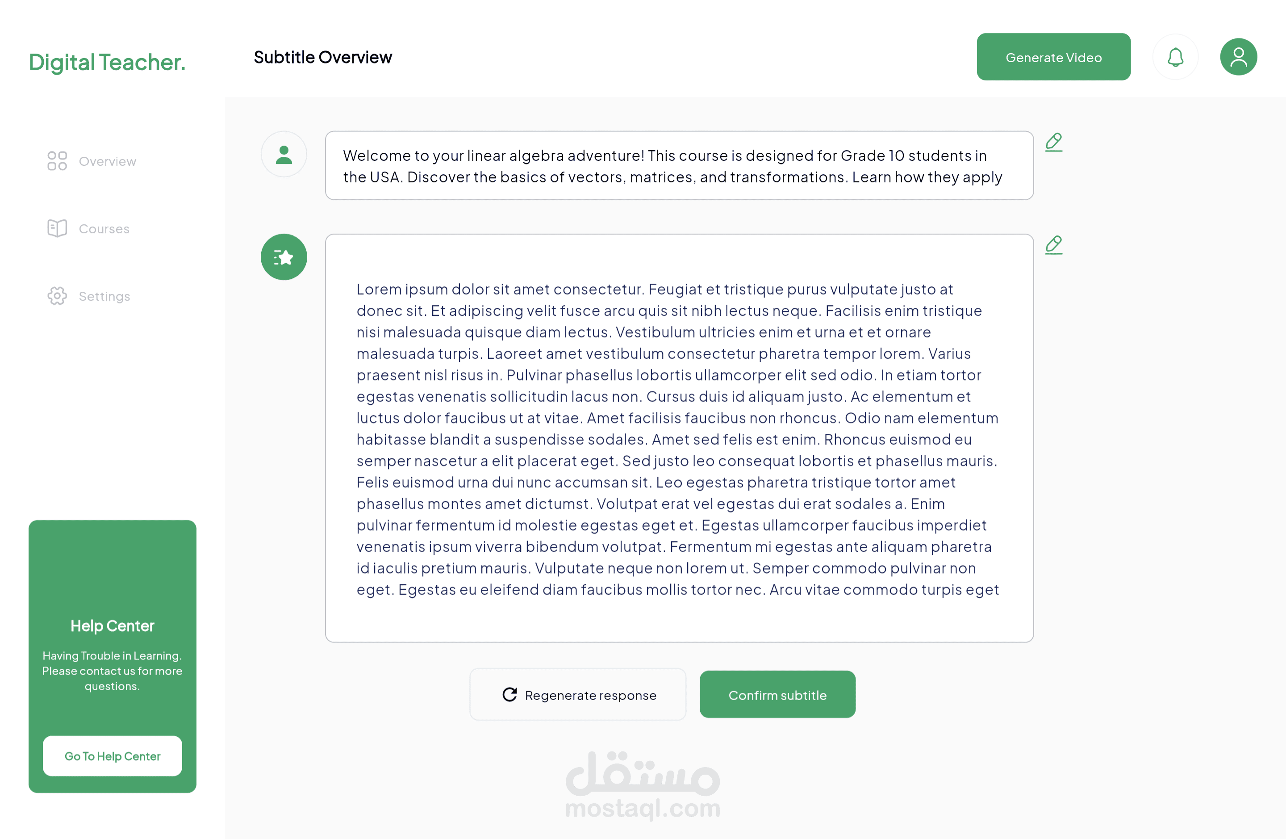Click the Go To Help Center button

pyautogui.click(x=113, y=756)
